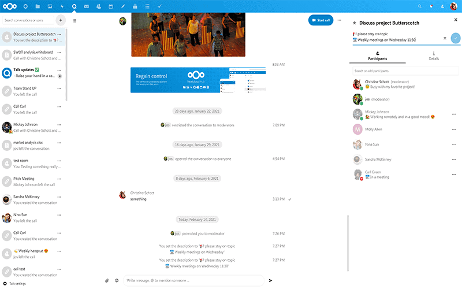The width and height of the screenshot is (462, 289).
Task: Open the emoji picker beside message box
Action: [117, 280]
